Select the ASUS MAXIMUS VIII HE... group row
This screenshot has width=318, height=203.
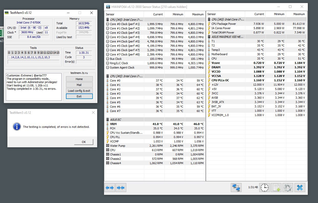pos(256,37)
